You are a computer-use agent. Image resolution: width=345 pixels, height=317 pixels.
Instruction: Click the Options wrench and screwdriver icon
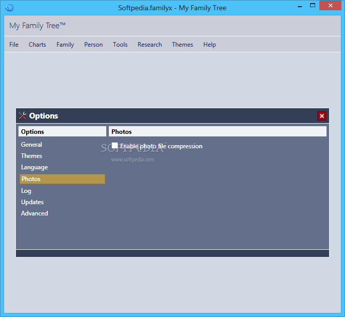23,115
